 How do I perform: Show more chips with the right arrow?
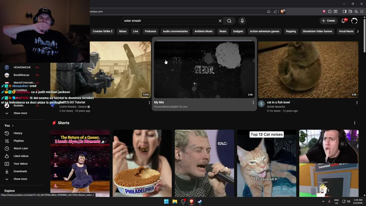click(358, 31)
